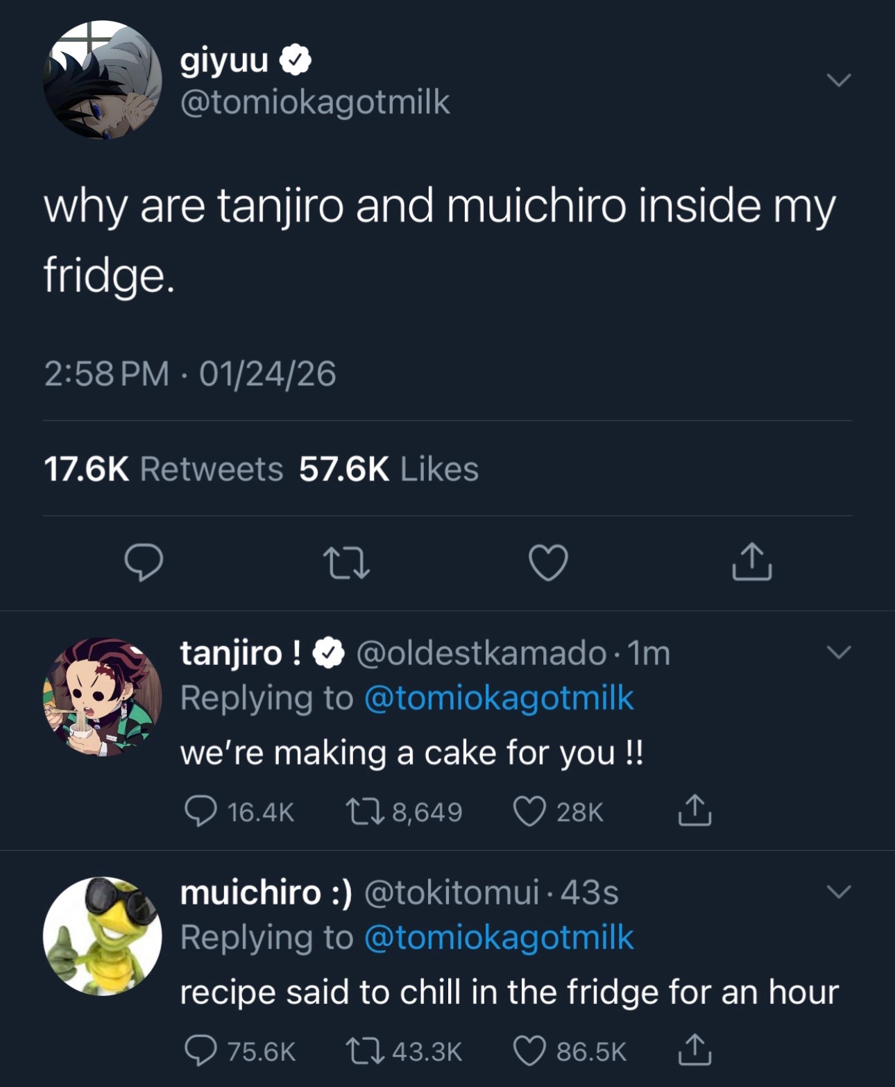
Task: View the 57.6K Likes list
Action: (389, 469)
